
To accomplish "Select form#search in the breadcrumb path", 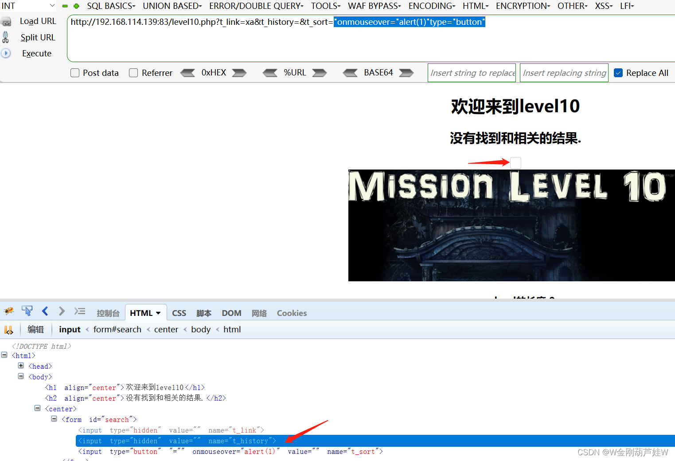I will 117,329.
